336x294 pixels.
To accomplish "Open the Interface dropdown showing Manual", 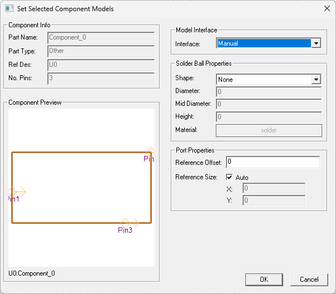I will point(269,43).
